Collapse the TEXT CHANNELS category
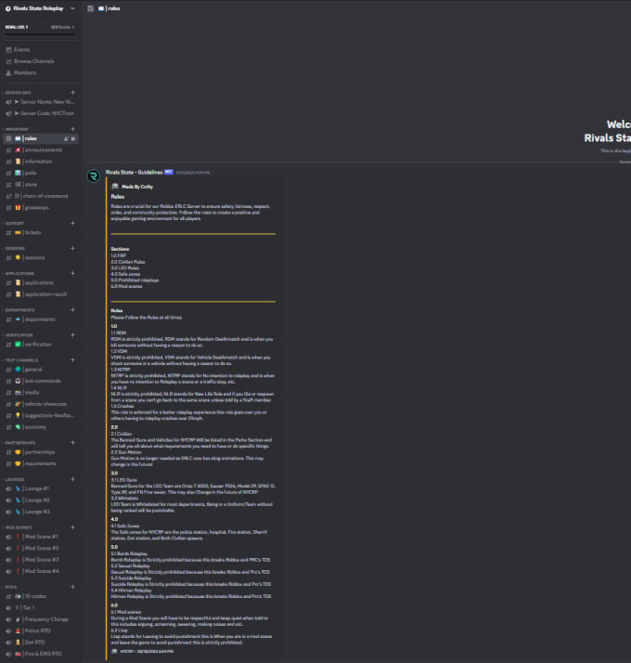Screen dimensions: 631x663 (20, 360)
